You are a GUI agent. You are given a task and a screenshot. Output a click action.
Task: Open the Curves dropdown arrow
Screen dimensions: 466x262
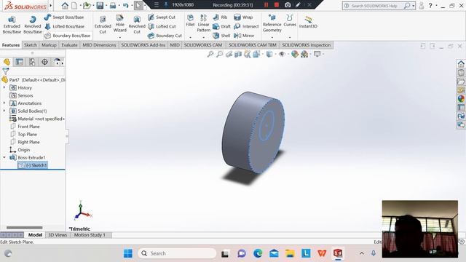(290, 37)
